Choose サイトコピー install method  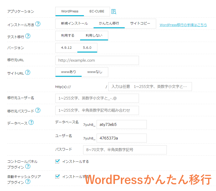point(140,23)
